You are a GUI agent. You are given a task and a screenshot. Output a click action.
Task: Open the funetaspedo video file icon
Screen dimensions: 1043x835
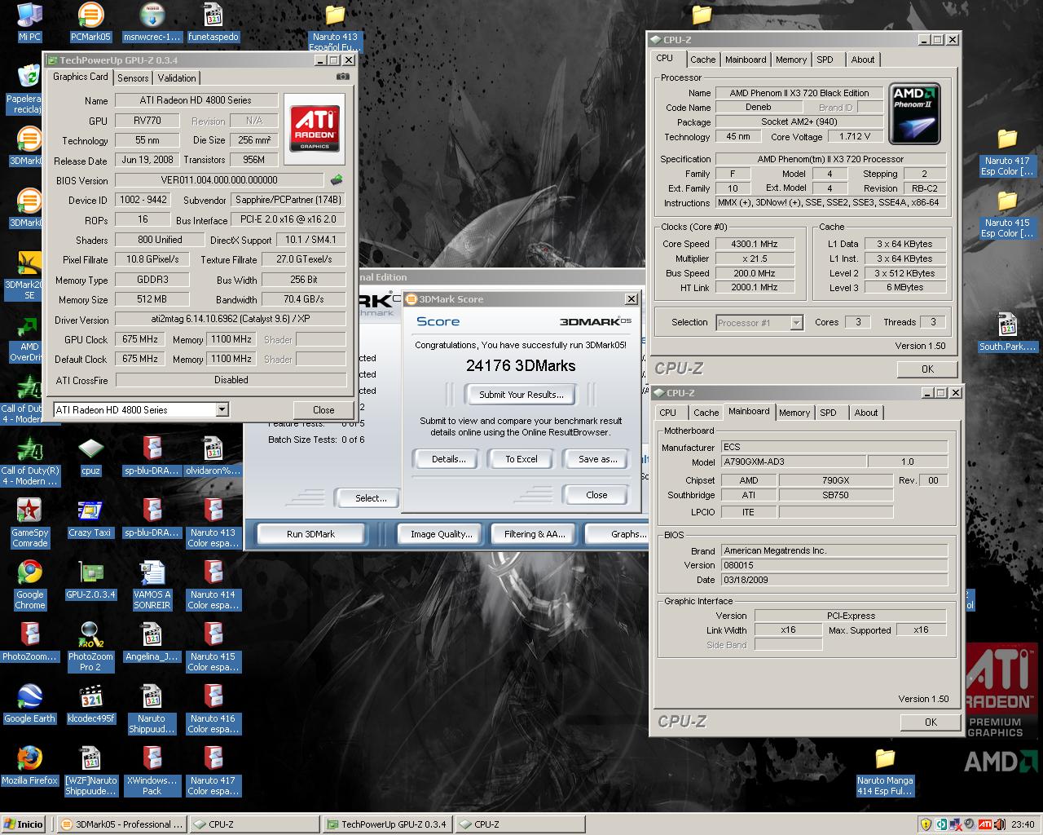213,21
